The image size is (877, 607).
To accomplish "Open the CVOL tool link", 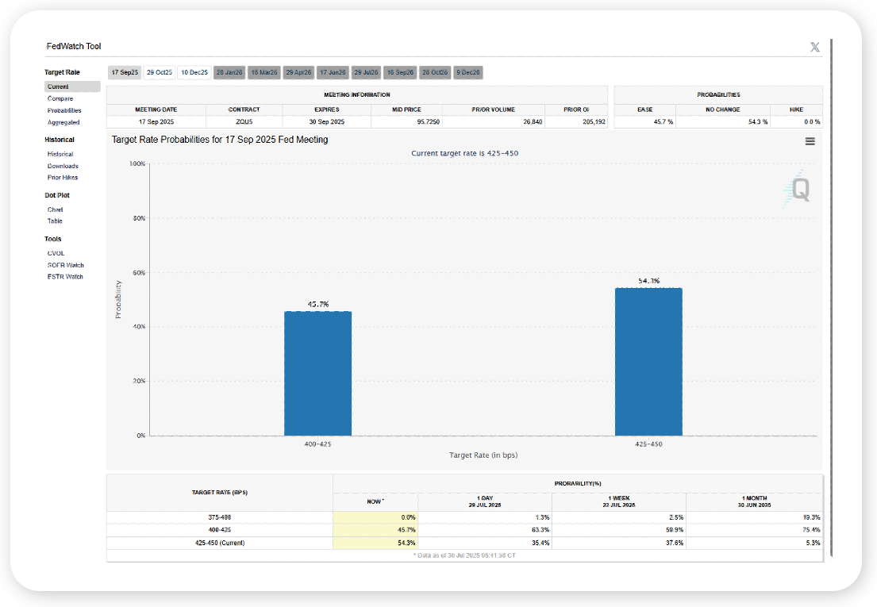I will pyautogui.click(x=56, y=253).
